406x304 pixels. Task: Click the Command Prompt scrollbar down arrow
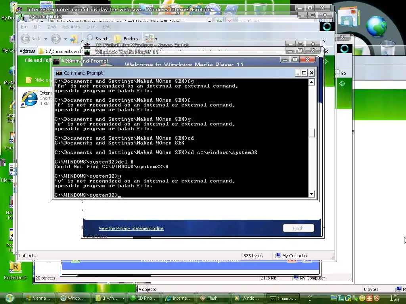[312, 194]
